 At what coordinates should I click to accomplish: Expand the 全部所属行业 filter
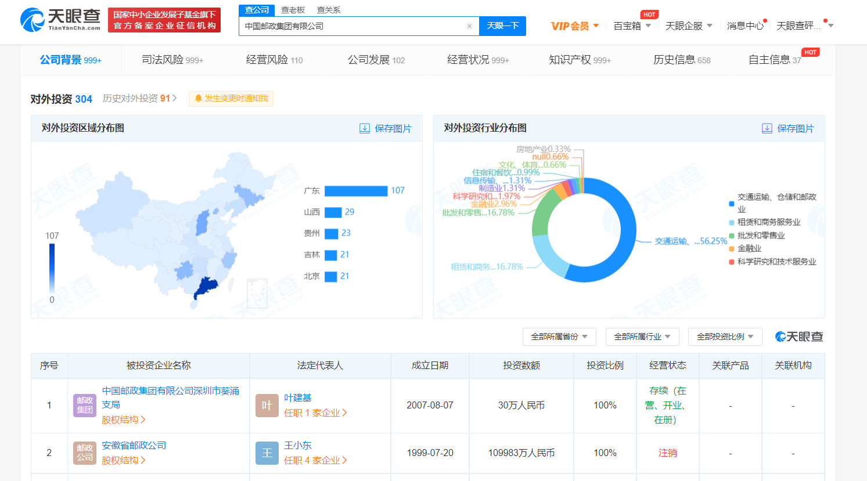[642, 337]
